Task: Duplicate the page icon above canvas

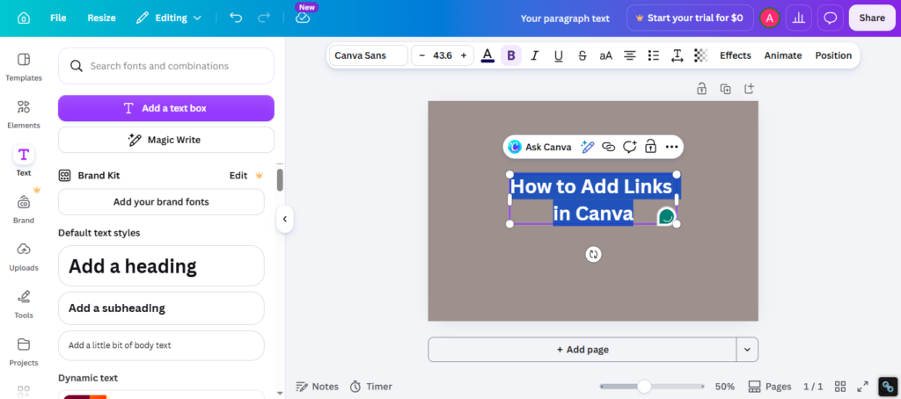Action: [725, 89]
